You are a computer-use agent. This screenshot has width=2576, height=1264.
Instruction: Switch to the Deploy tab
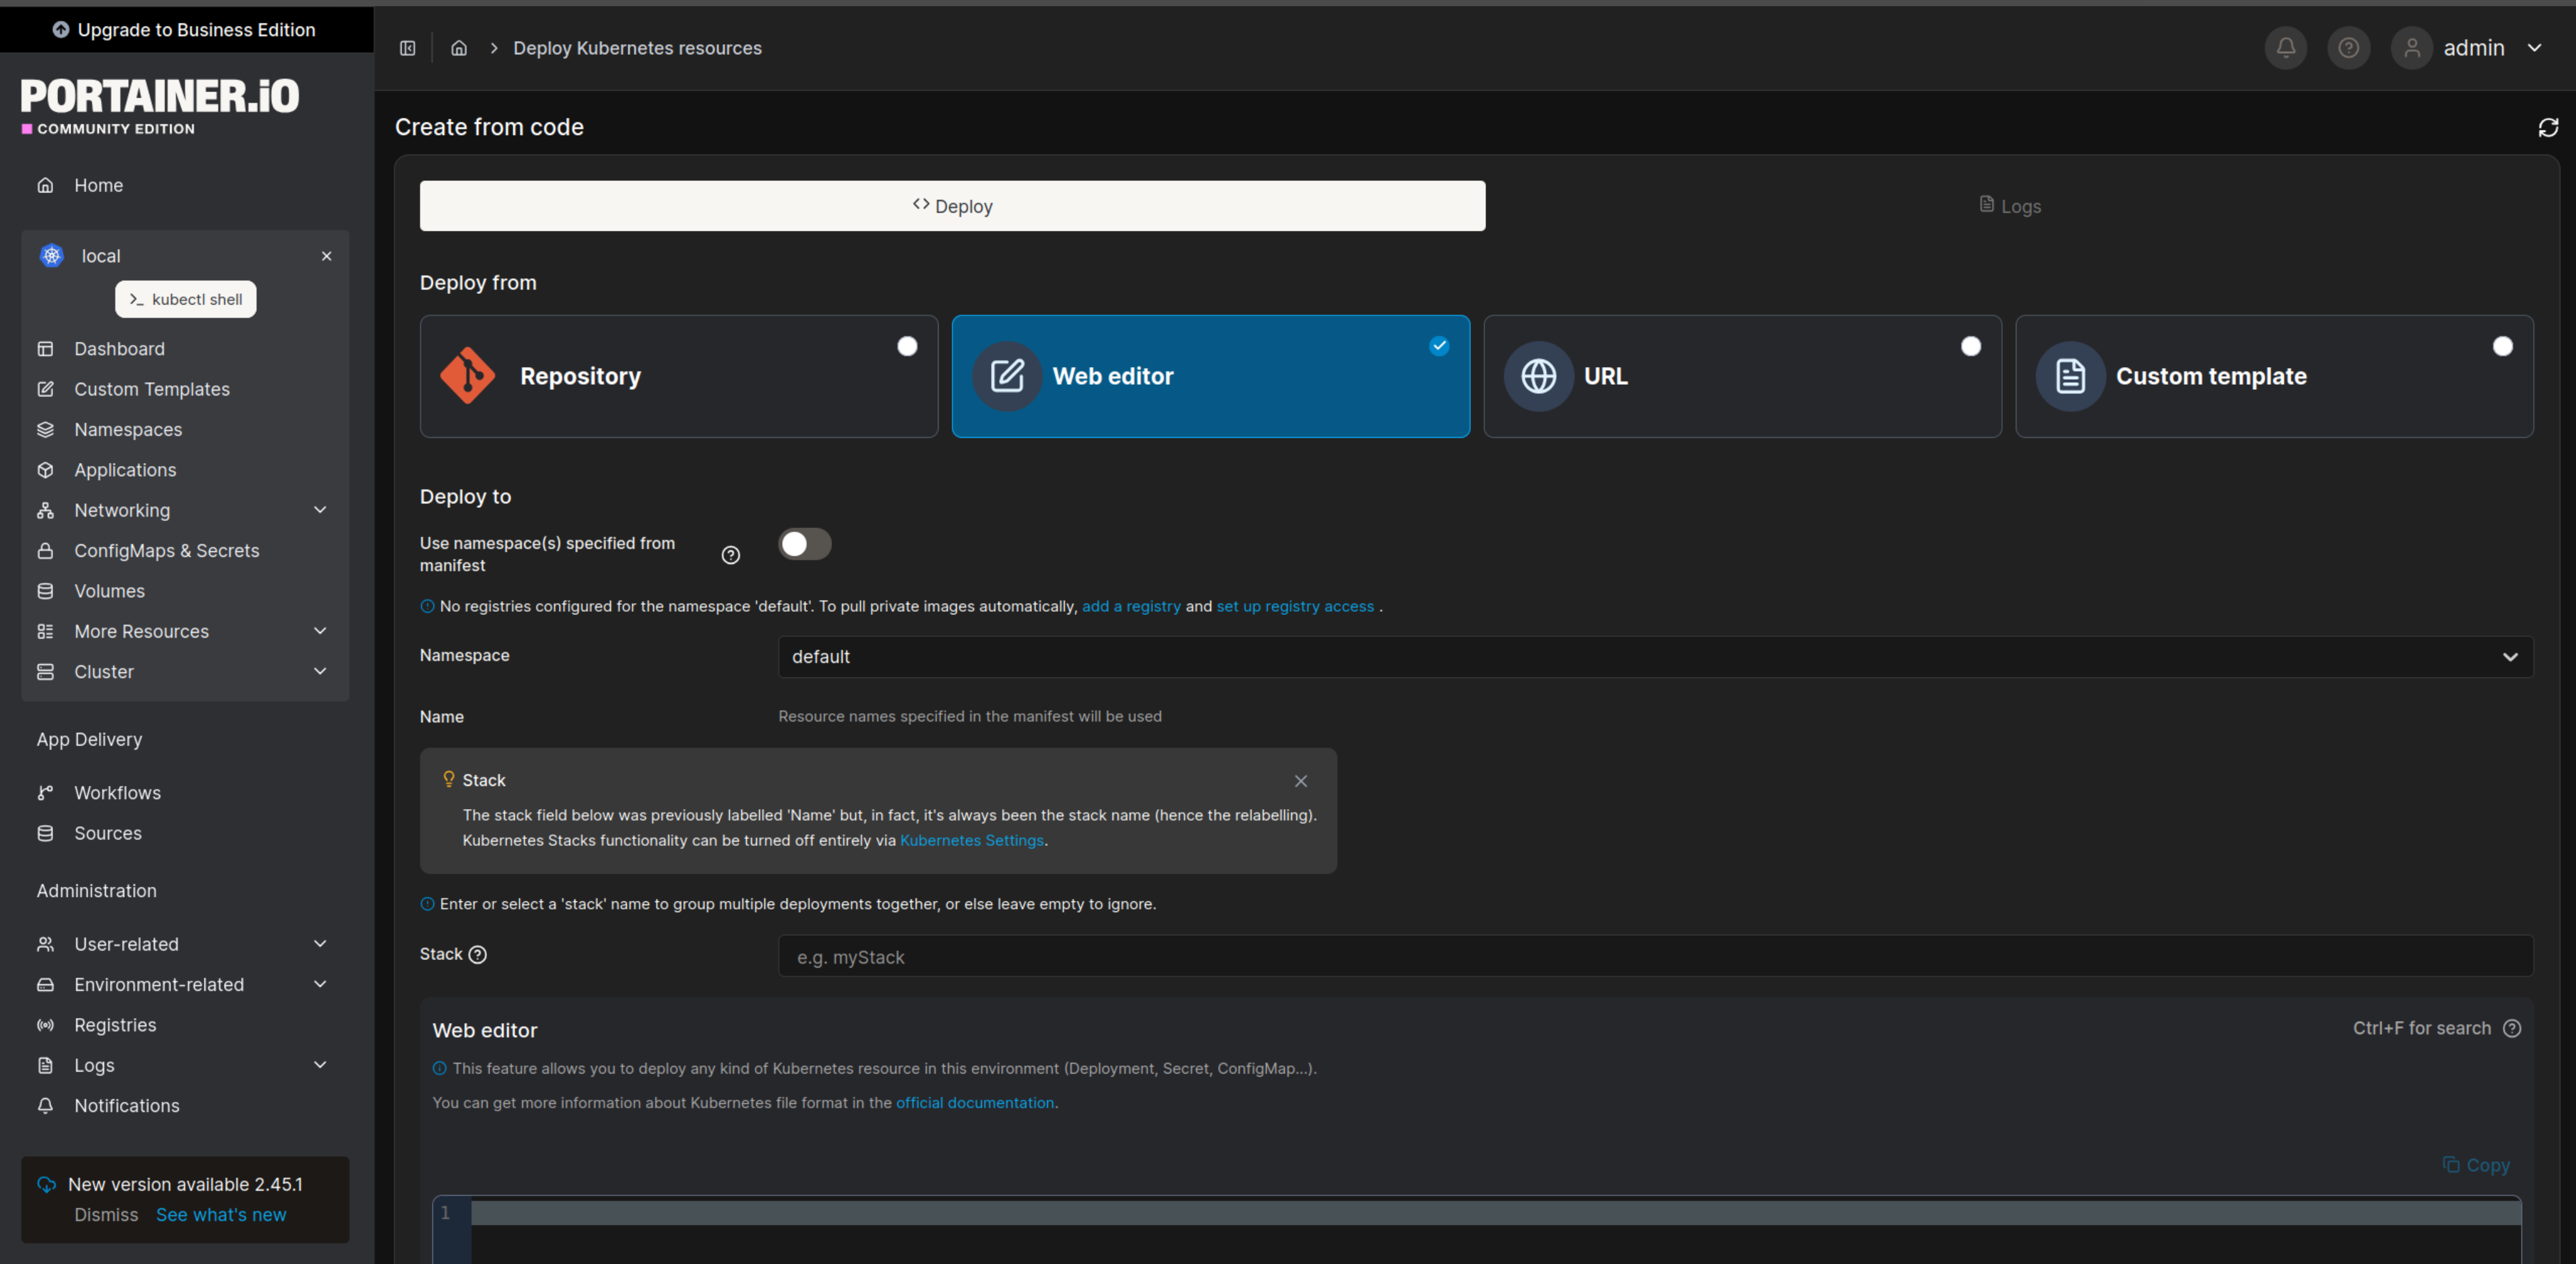click(952, 206)
